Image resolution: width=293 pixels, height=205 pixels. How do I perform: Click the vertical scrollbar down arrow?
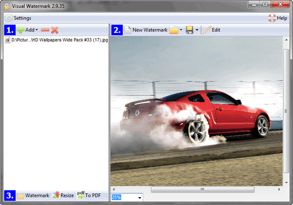[286, 182]
